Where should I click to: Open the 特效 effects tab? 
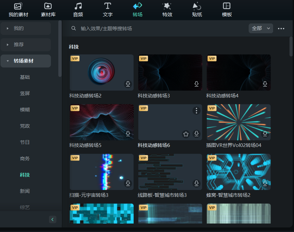[167, 10]
